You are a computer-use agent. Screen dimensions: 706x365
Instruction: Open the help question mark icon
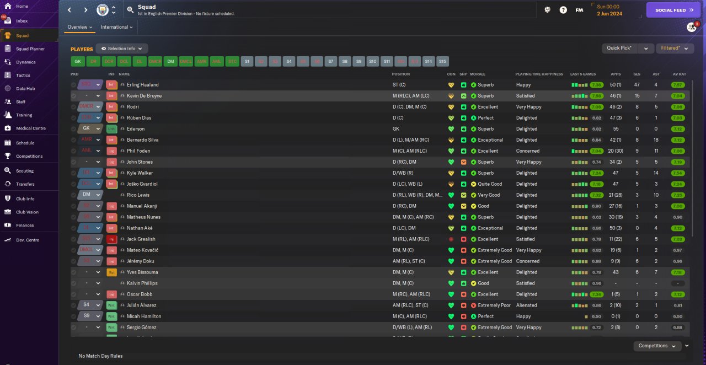tap(563, 10)
